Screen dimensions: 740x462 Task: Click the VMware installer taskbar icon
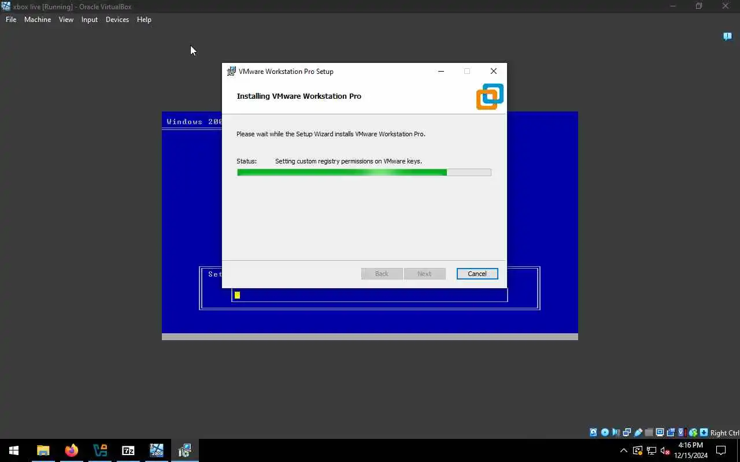[x=184, y=450]
